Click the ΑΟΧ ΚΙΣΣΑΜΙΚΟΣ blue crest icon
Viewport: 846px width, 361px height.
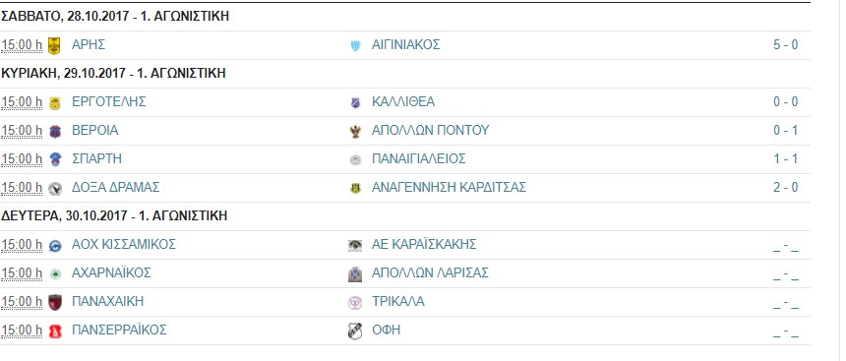(x=54, y=246)
